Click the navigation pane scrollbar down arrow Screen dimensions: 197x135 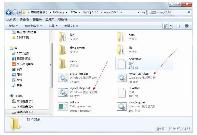pyautogui.click(x=51, y=114)
